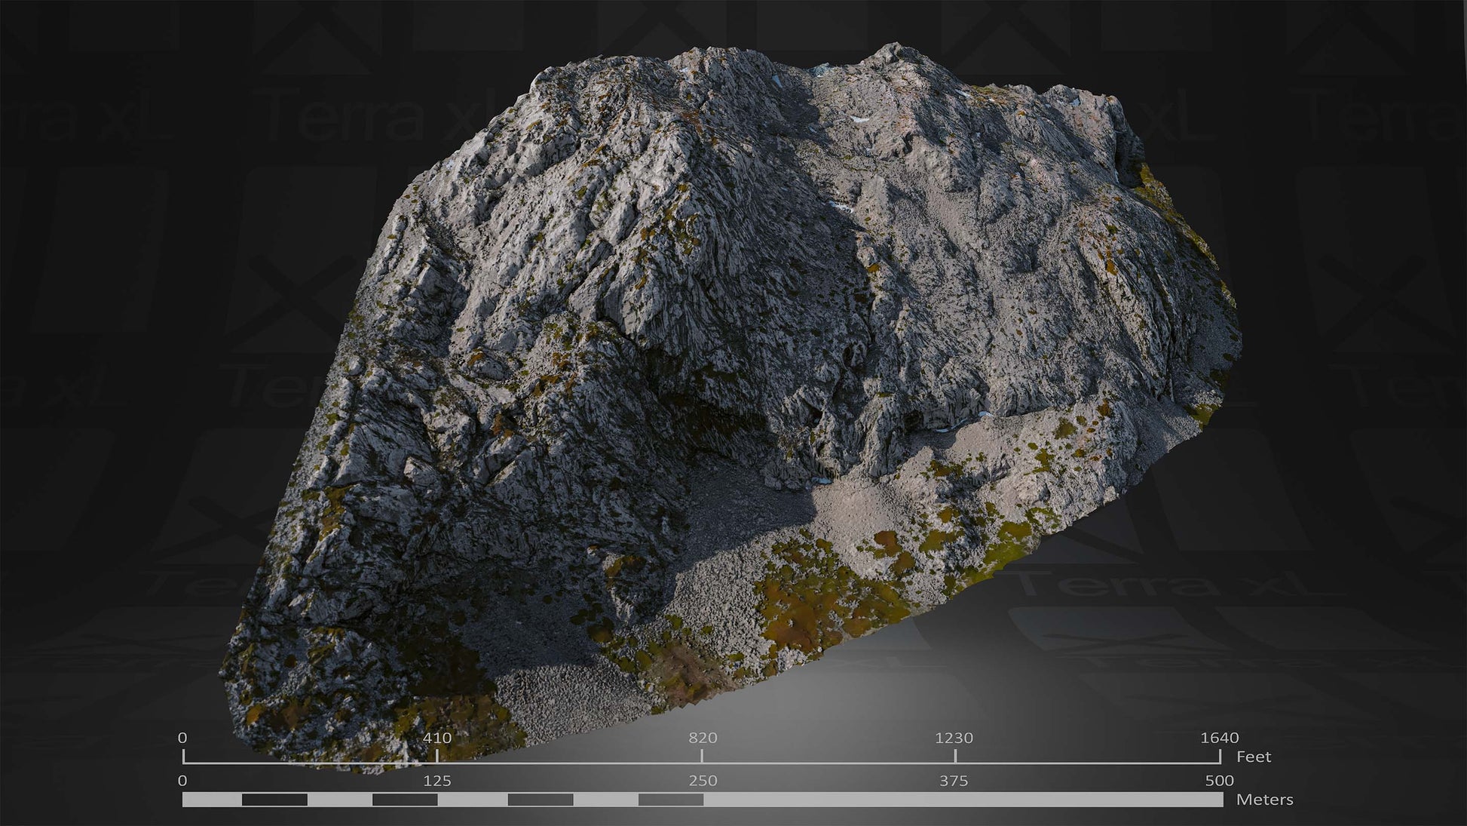Click the 125 label on the Meters scale
This screenshot has width=1467, height=826.
437,781
